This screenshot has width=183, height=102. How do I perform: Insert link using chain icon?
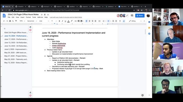(75, 21)
